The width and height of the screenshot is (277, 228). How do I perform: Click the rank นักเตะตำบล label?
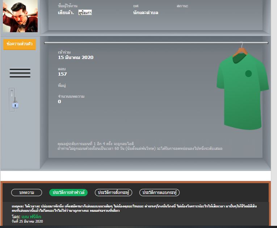pyautogui.click(x=146, y=13)
